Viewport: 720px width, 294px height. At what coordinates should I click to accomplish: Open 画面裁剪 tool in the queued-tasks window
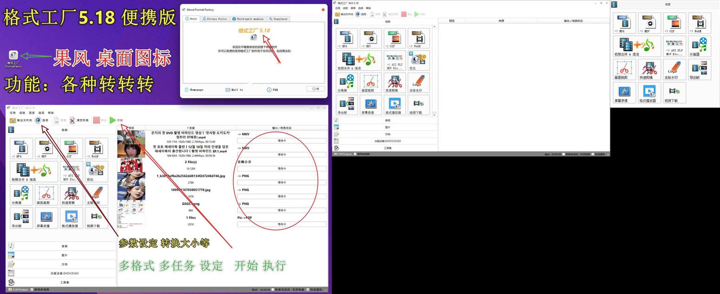point(46,195)
